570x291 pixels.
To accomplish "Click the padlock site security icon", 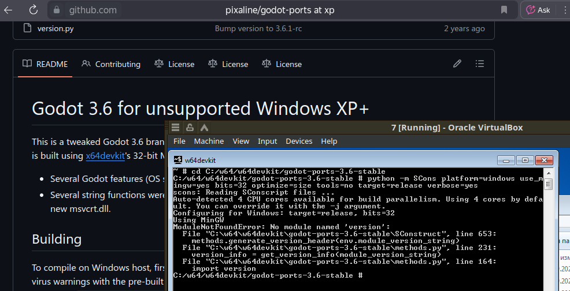I will 56,10.
